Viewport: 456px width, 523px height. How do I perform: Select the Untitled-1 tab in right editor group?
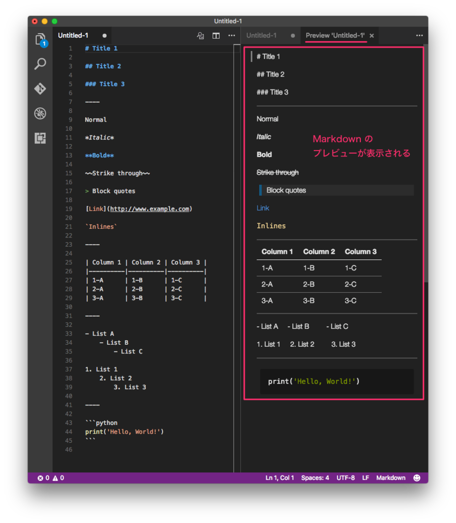click(261, 35)
